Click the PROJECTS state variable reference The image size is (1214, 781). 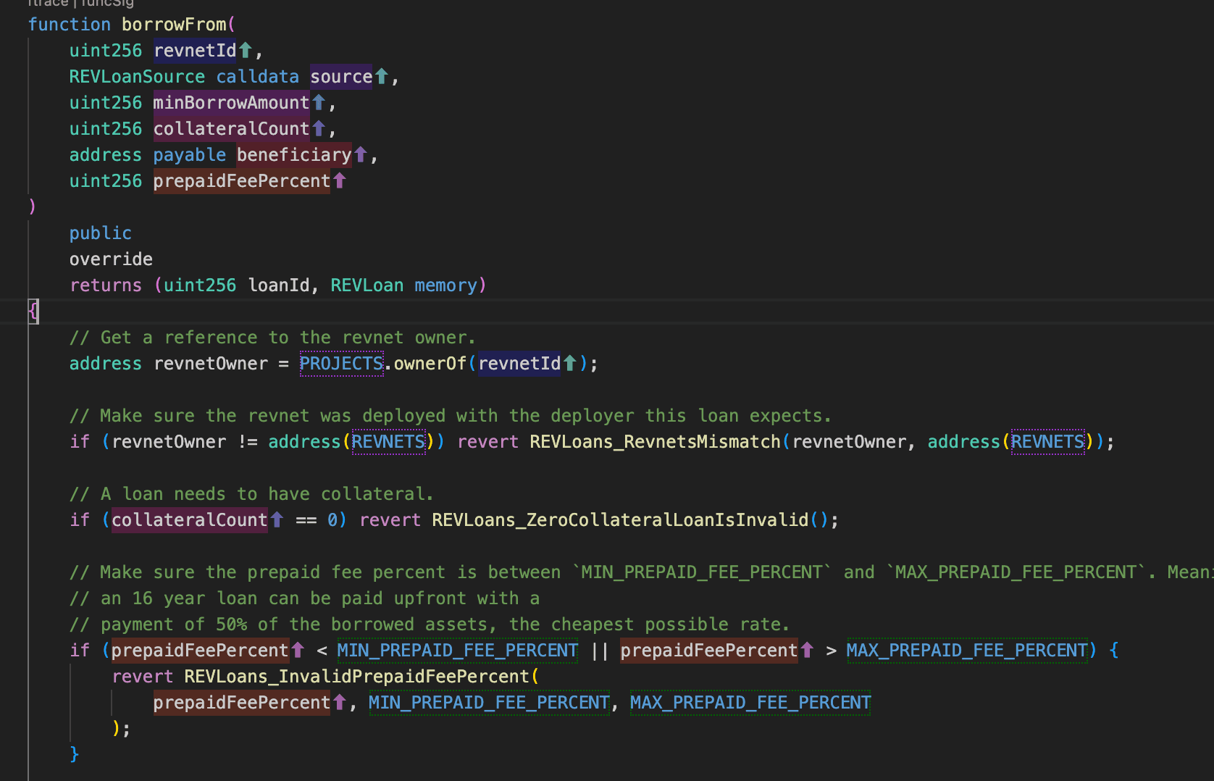click(341, 363)
